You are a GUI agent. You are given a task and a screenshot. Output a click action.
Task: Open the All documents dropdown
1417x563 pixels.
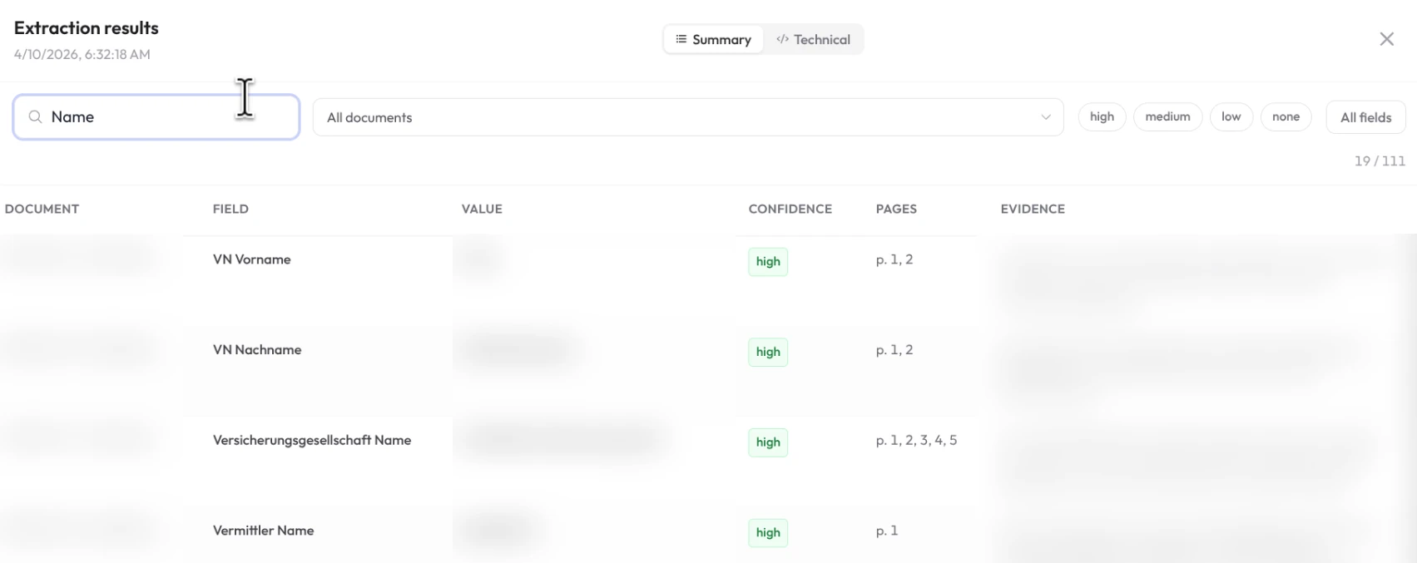(x=688, y=117)
